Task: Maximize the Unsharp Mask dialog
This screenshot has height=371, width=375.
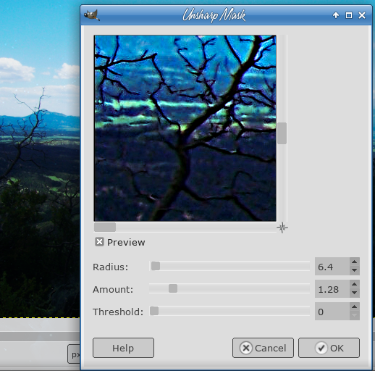Action: (x=349, y=15)
